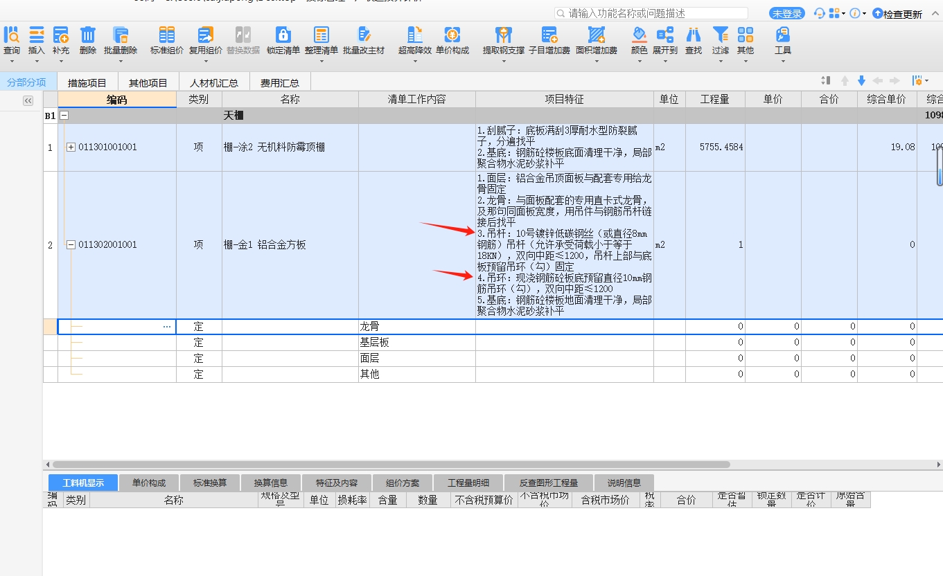Click the row sort icon above table
This screenshot has width=943, height=576.
[825, 81]
